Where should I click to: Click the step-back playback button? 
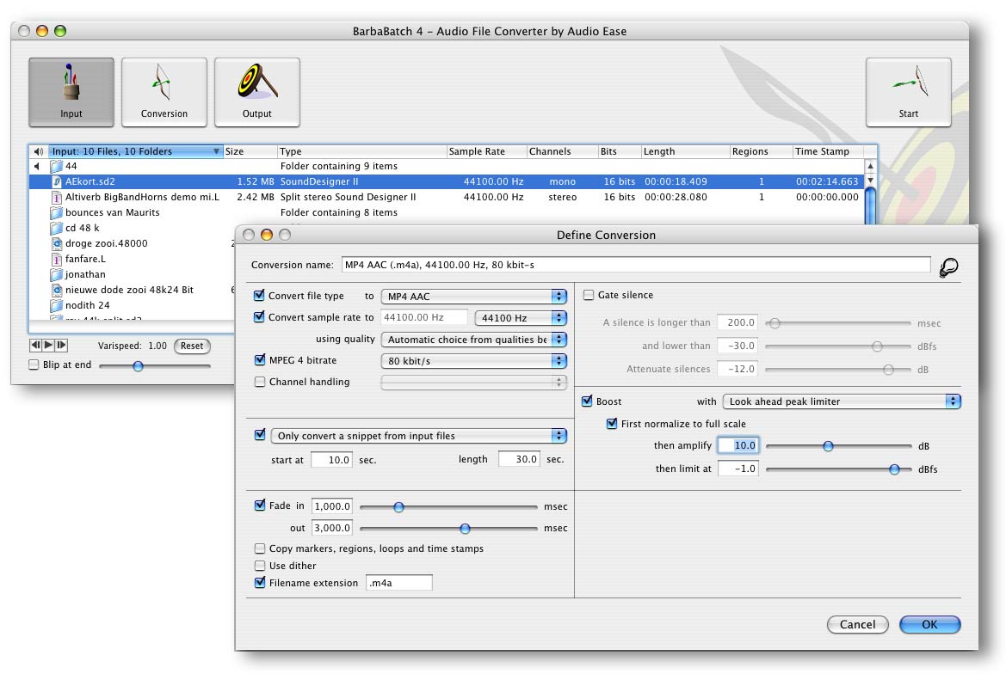pos(35,345)
